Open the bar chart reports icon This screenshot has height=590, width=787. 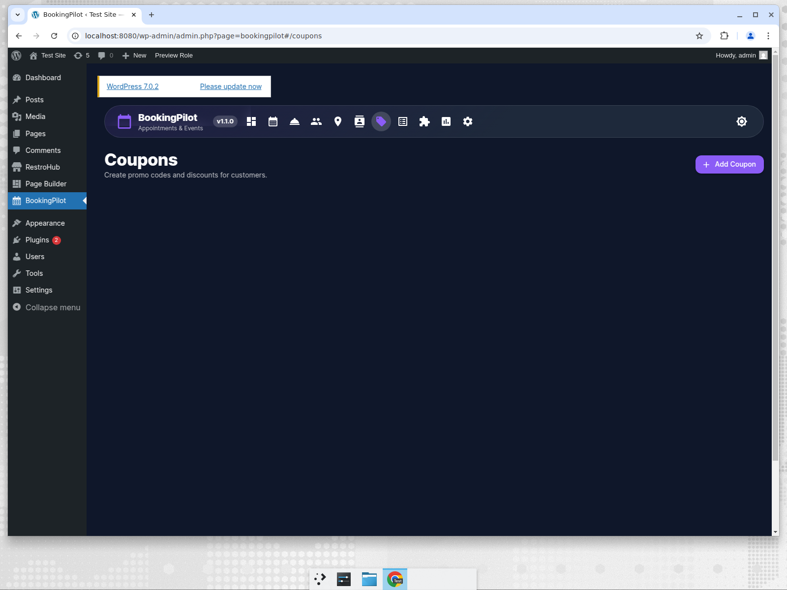[446, 121]
